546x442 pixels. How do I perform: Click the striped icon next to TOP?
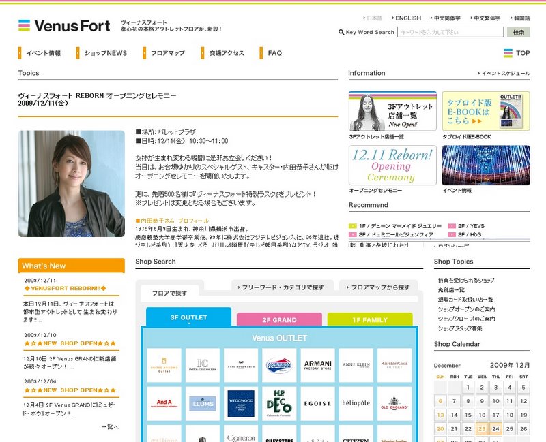coord(508,53)
